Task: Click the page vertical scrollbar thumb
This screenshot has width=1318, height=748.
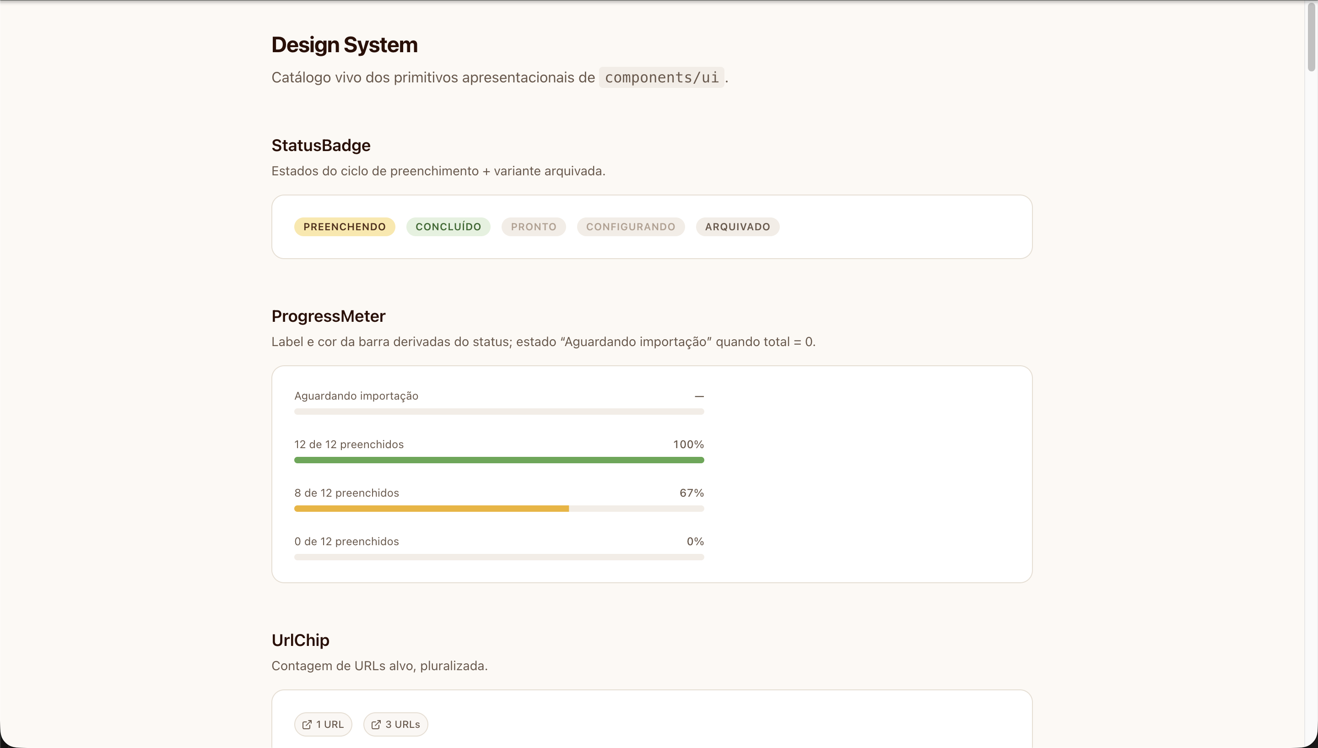Action: tap(1311, 37)
